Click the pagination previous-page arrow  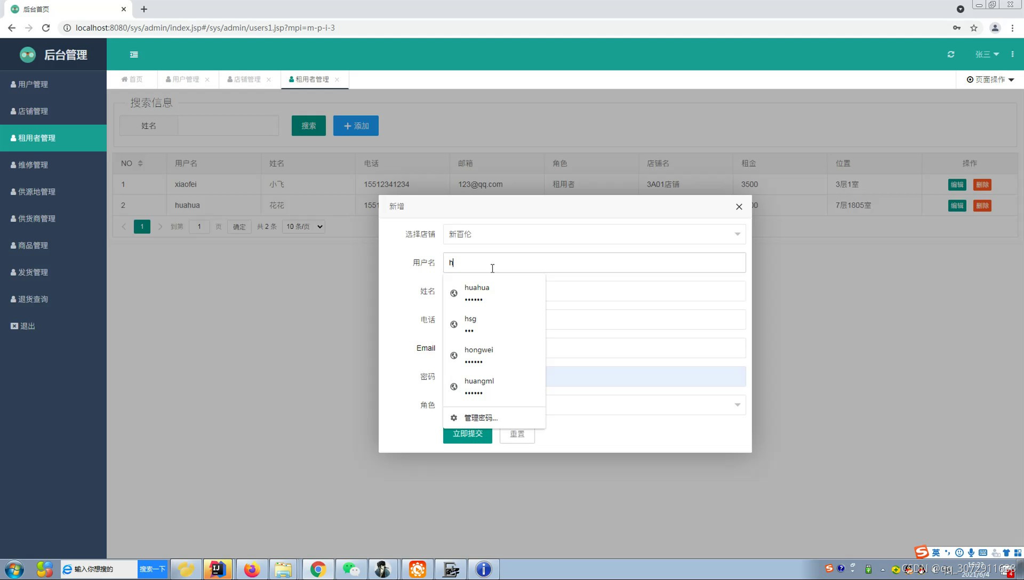pos(124,227)
